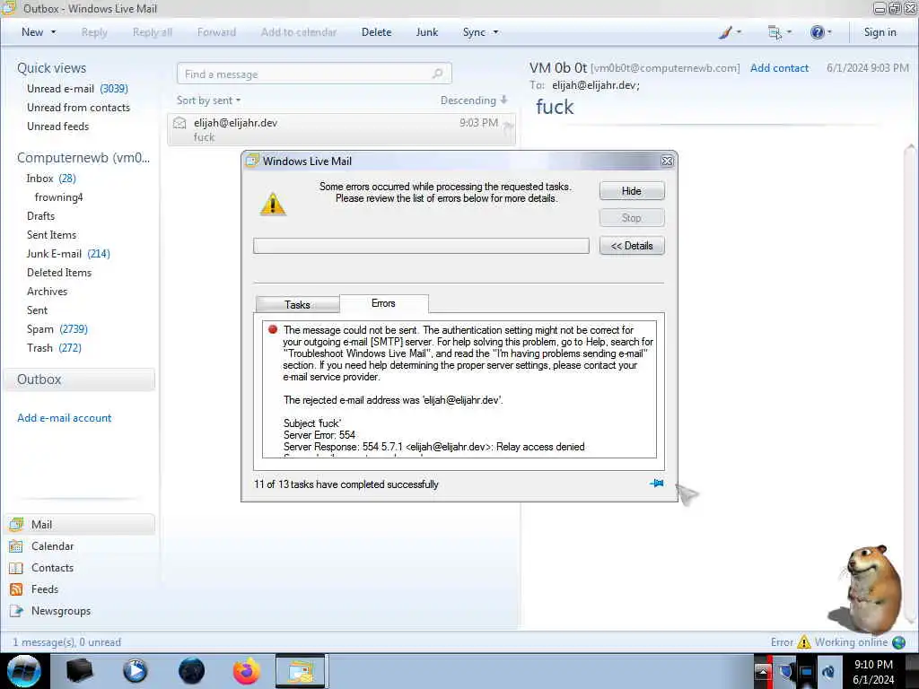
Task: Click Add contact link
Action: pyautogui.click(x=779, y=68)
